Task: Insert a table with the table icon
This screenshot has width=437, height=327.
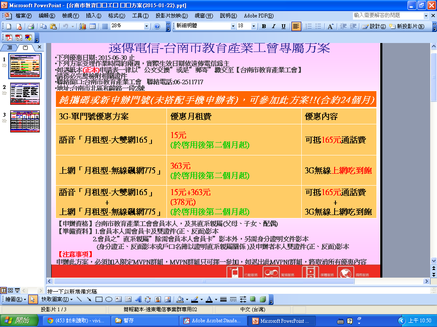Action: pyautogui.click(x=93, y=26)
